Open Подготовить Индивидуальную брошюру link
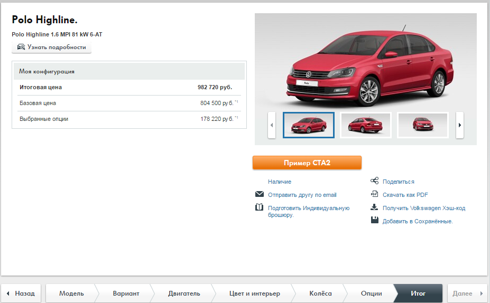 309,211
